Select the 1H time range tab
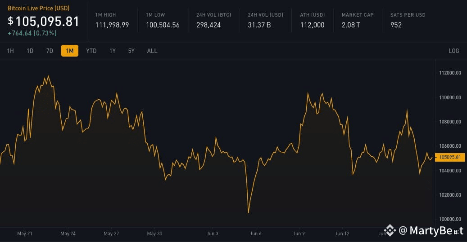 coord(10,51)
